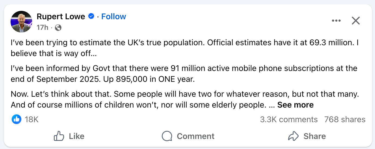This screenshot has width=375, height=149.
Task: Click the blue like reaction icon
Action: (17, 119)
